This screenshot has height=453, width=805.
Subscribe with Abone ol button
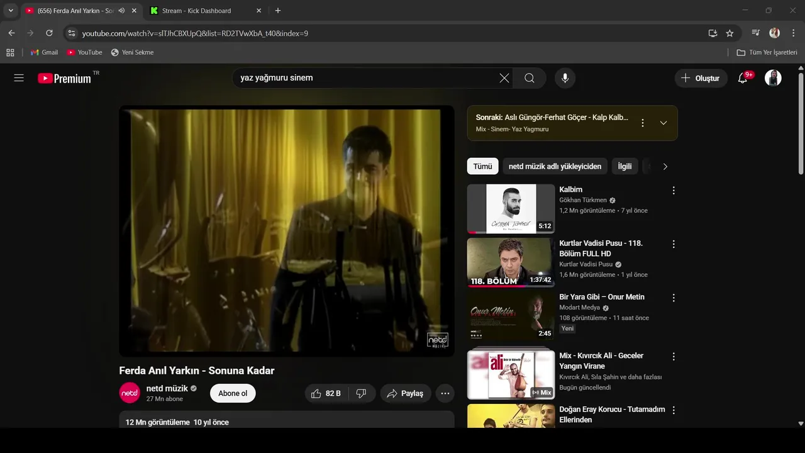pyautogui.click(x=233, y=393)
